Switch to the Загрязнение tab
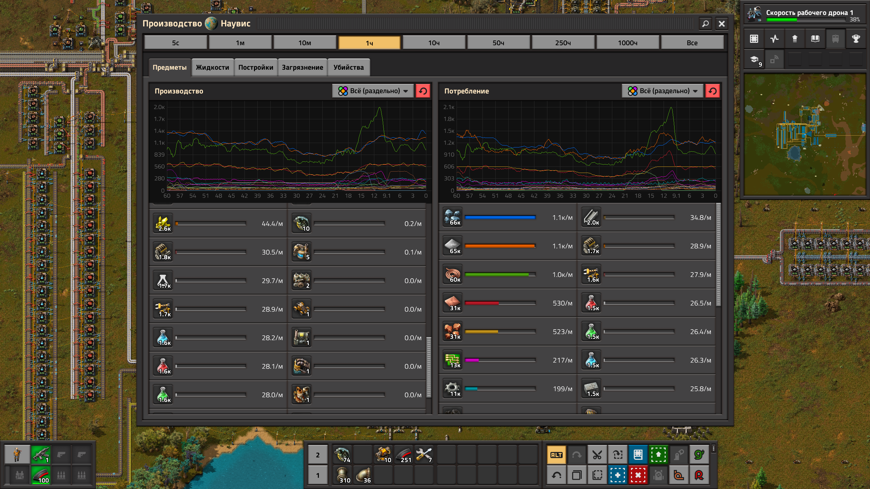This screenshot has width=870, height=489. tap(302, 67)
